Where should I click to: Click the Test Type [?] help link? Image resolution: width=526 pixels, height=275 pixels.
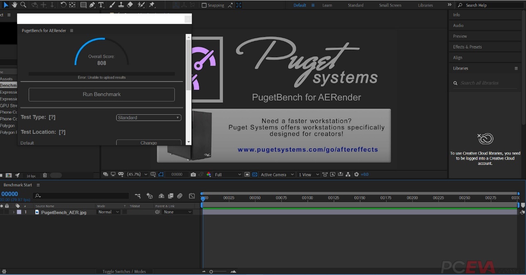[x=52, y=117]
